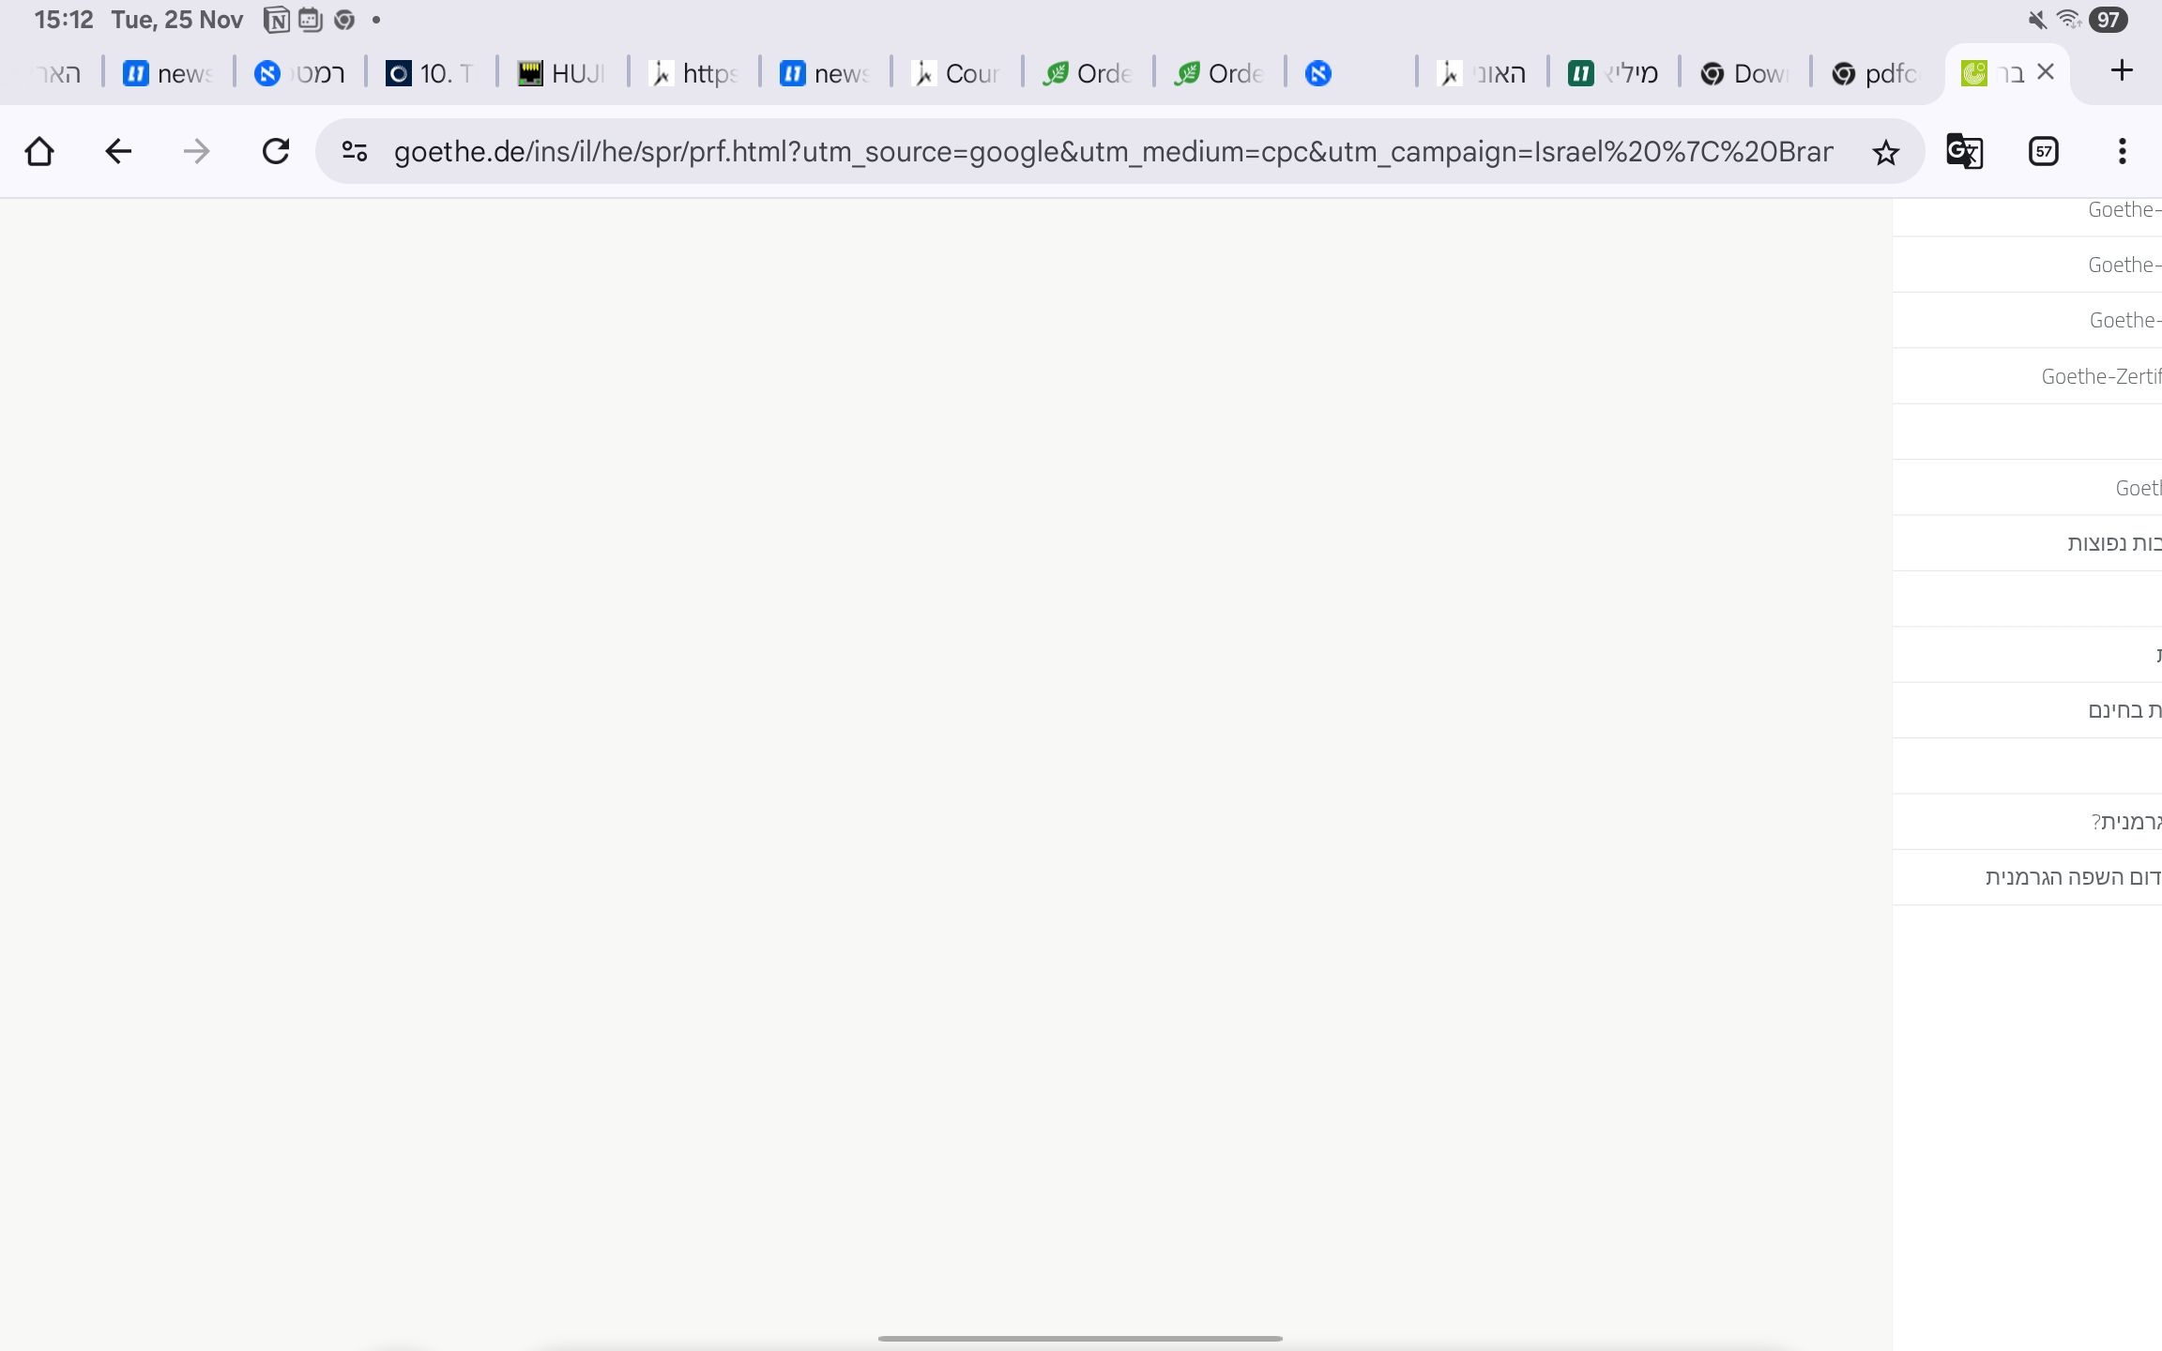Open the בחינם menu link
This screenshot has width=2162, height=1351.
click(x=2124, y=710)
